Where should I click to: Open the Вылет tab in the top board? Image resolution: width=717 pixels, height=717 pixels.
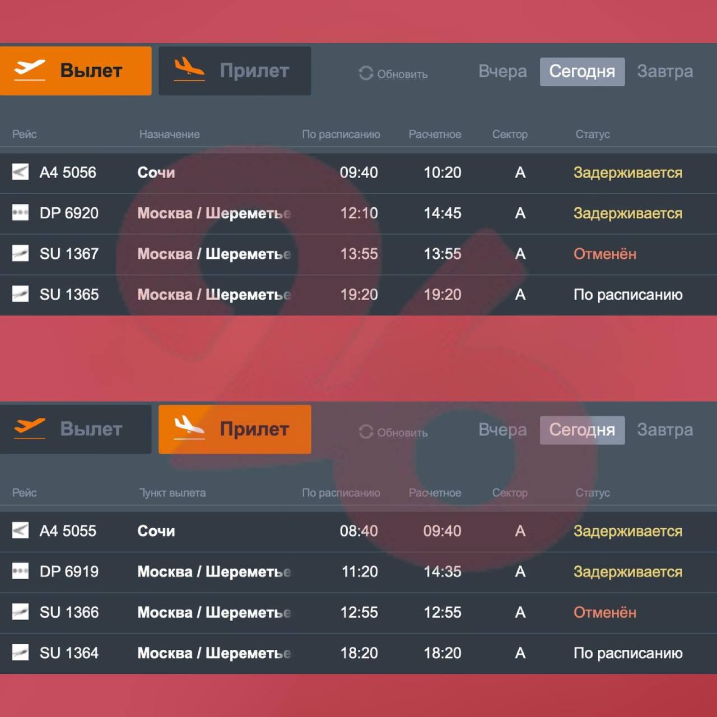click(76, 71)
